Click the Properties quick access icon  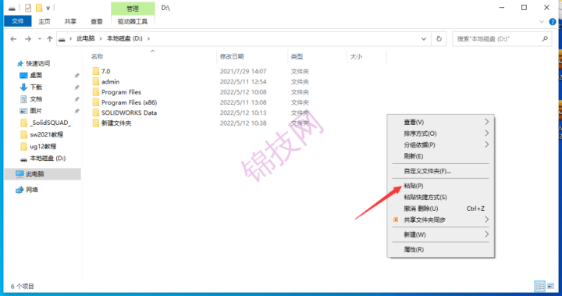(x=28, y=8)
